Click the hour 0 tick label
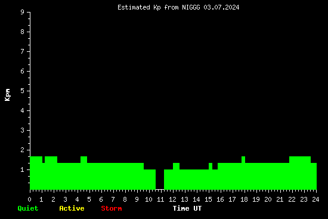Image resolution: width=328 pixels, height=219 pixels. tap(29, 199)
